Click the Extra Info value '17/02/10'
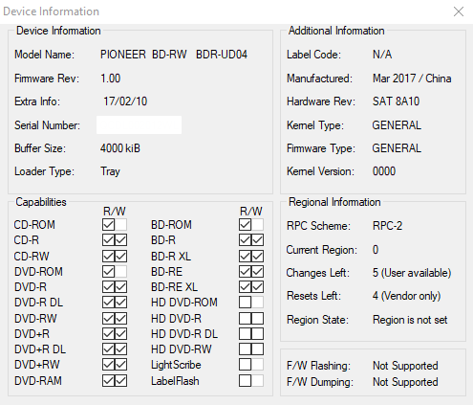Viewport: 473px width, 405px height. point(125,101)
